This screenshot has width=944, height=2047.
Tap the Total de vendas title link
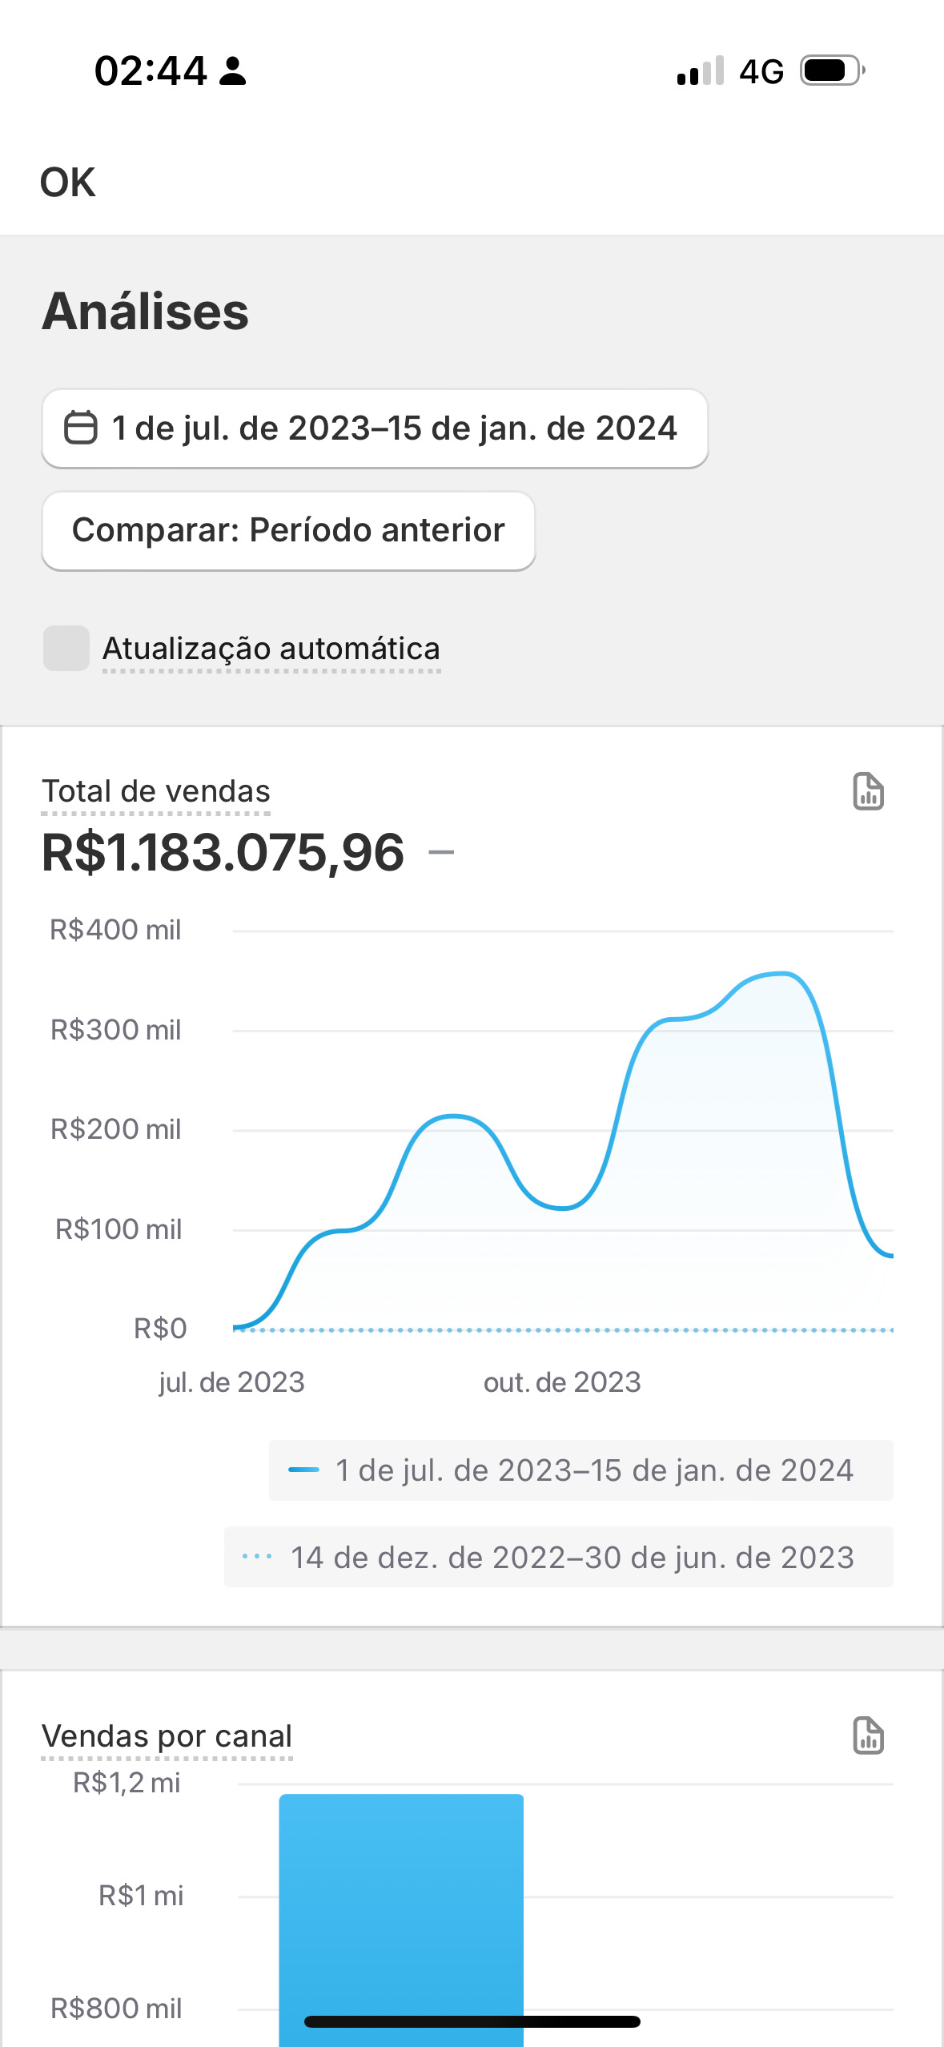(156, 791)
